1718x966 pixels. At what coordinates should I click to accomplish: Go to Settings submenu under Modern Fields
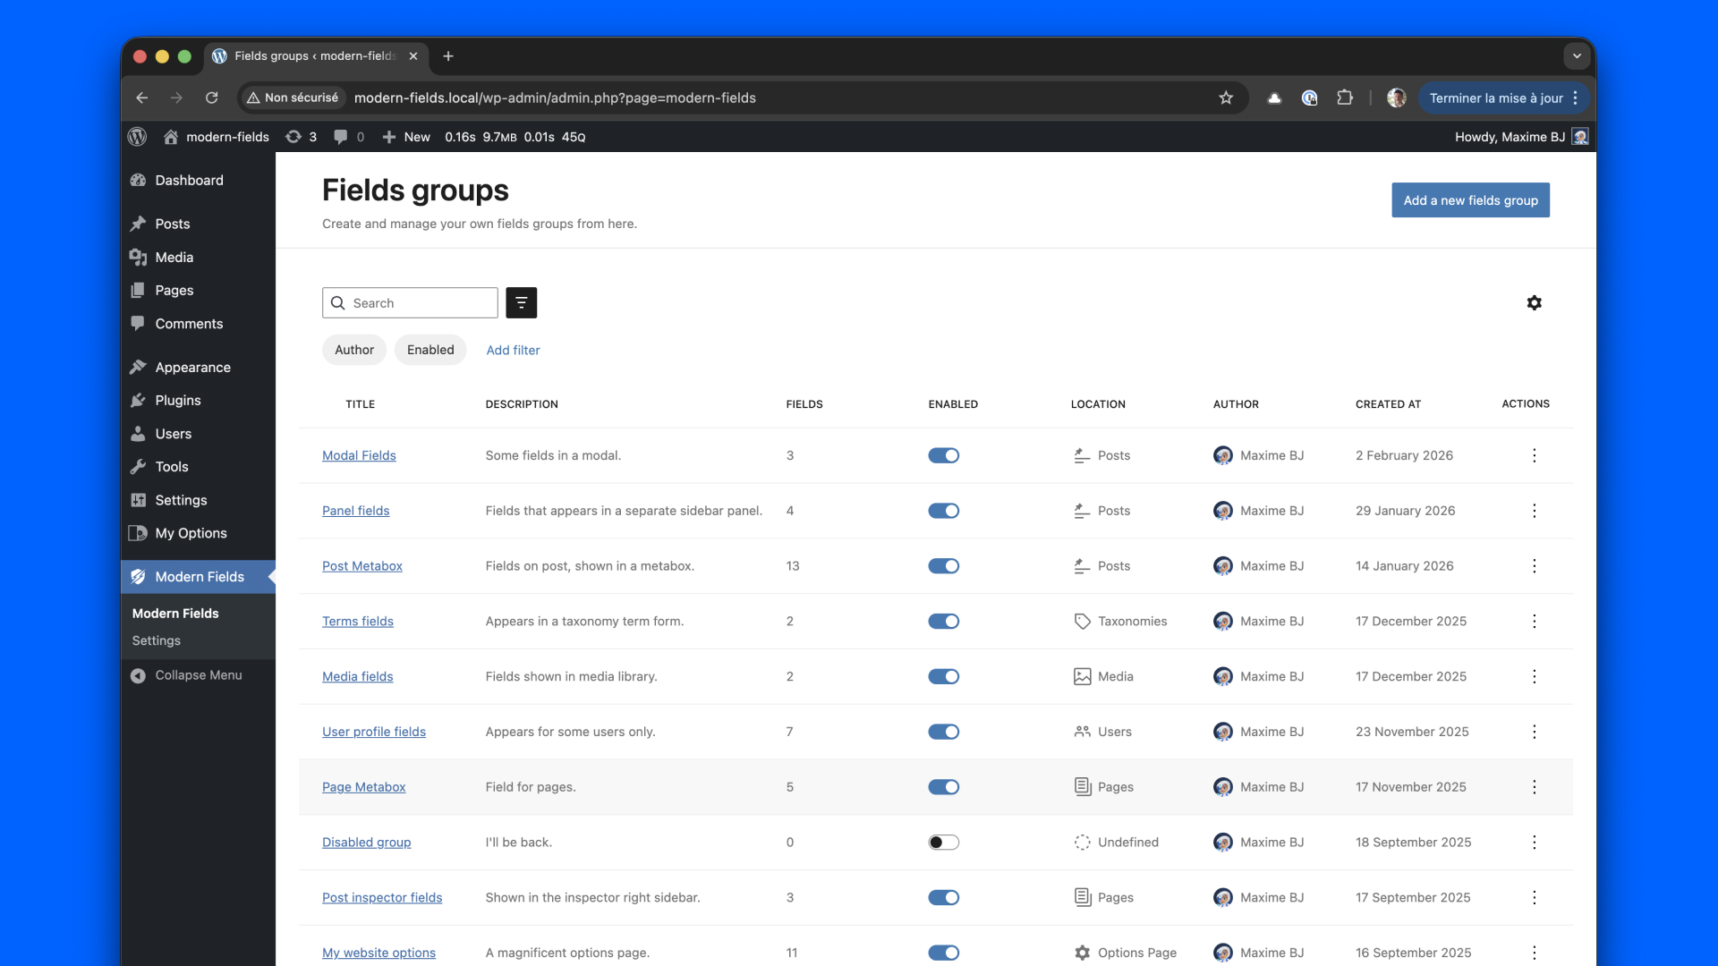[x=156, y=640]
